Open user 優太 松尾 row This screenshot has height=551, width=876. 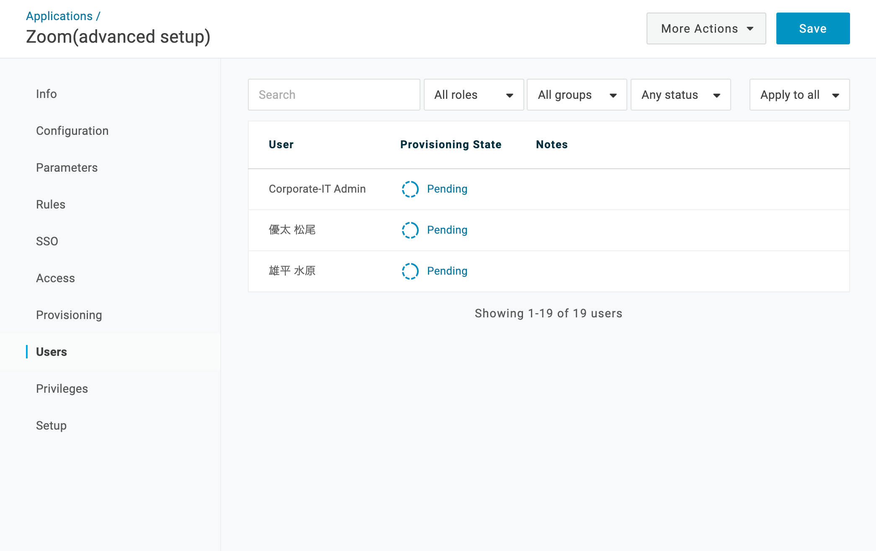tap(549, 230)
